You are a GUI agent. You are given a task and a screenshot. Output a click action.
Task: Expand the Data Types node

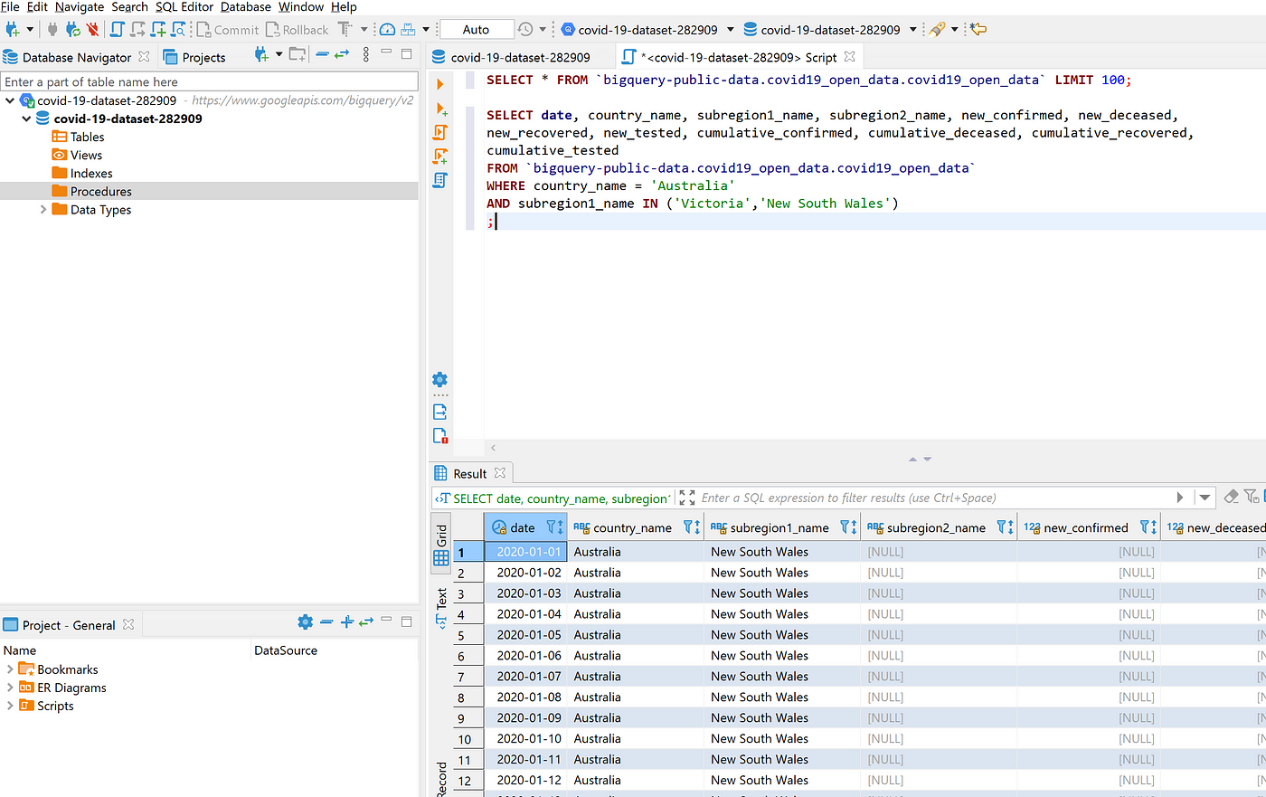pos(43,209)
